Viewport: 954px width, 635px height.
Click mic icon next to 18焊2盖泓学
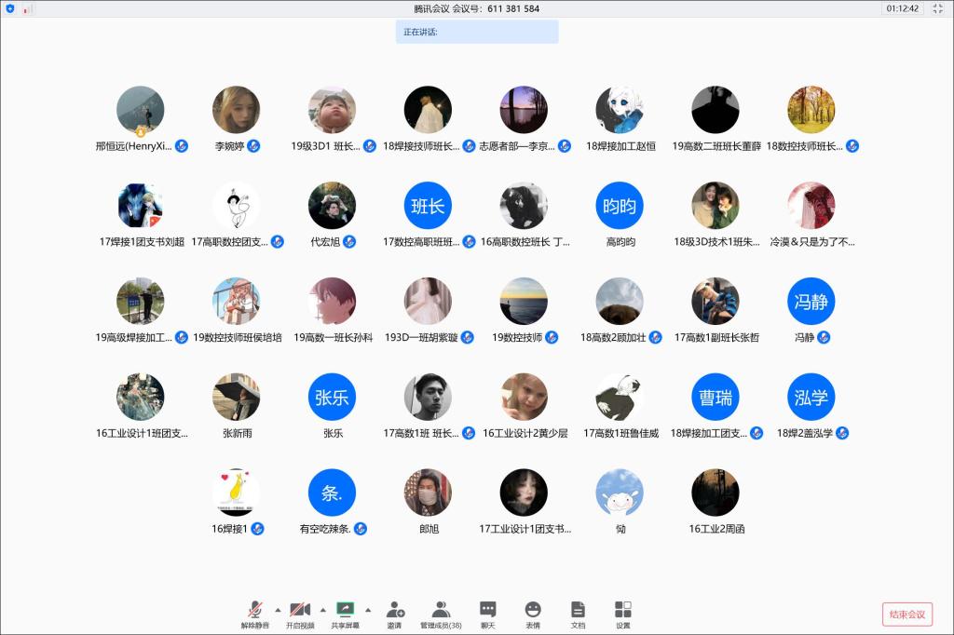pyautogui.click(x=842, y=433)
